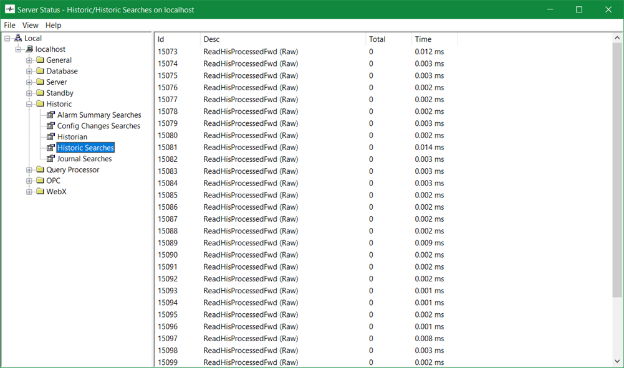Click the Journal Searches page icon
This screenshot has width=624, height=368.
pos(51,159)
